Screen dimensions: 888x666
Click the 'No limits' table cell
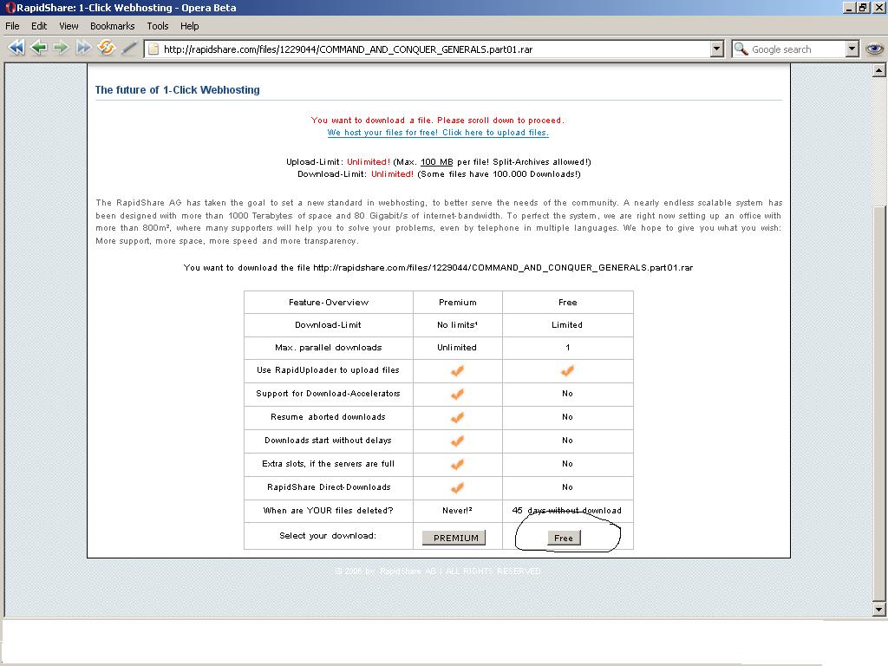tap(458, 325)
